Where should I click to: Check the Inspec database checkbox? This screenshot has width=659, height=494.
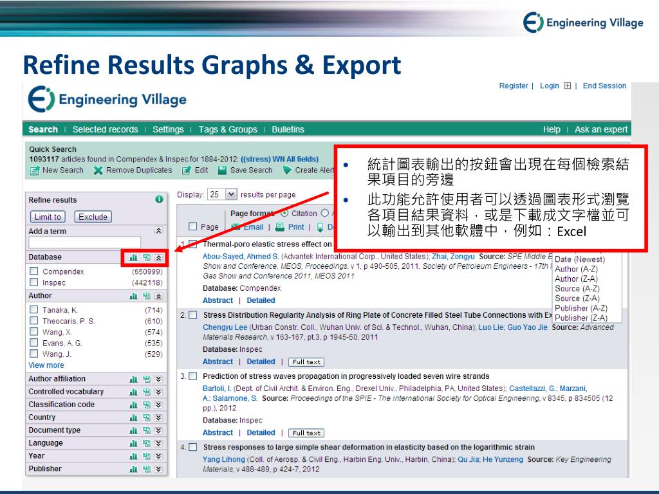[34, 282]
